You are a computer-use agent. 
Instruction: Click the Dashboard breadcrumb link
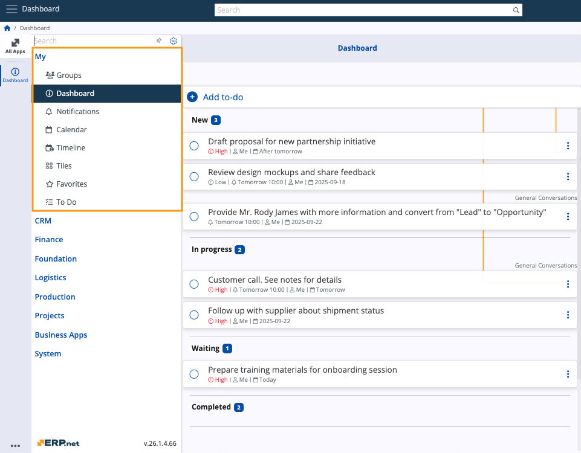pos(34,28)
